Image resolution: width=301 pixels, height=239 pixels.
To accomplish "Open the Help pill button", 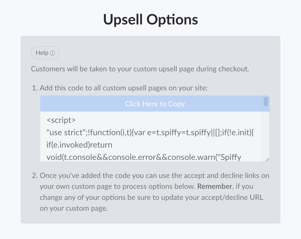I will pos(45,53).
